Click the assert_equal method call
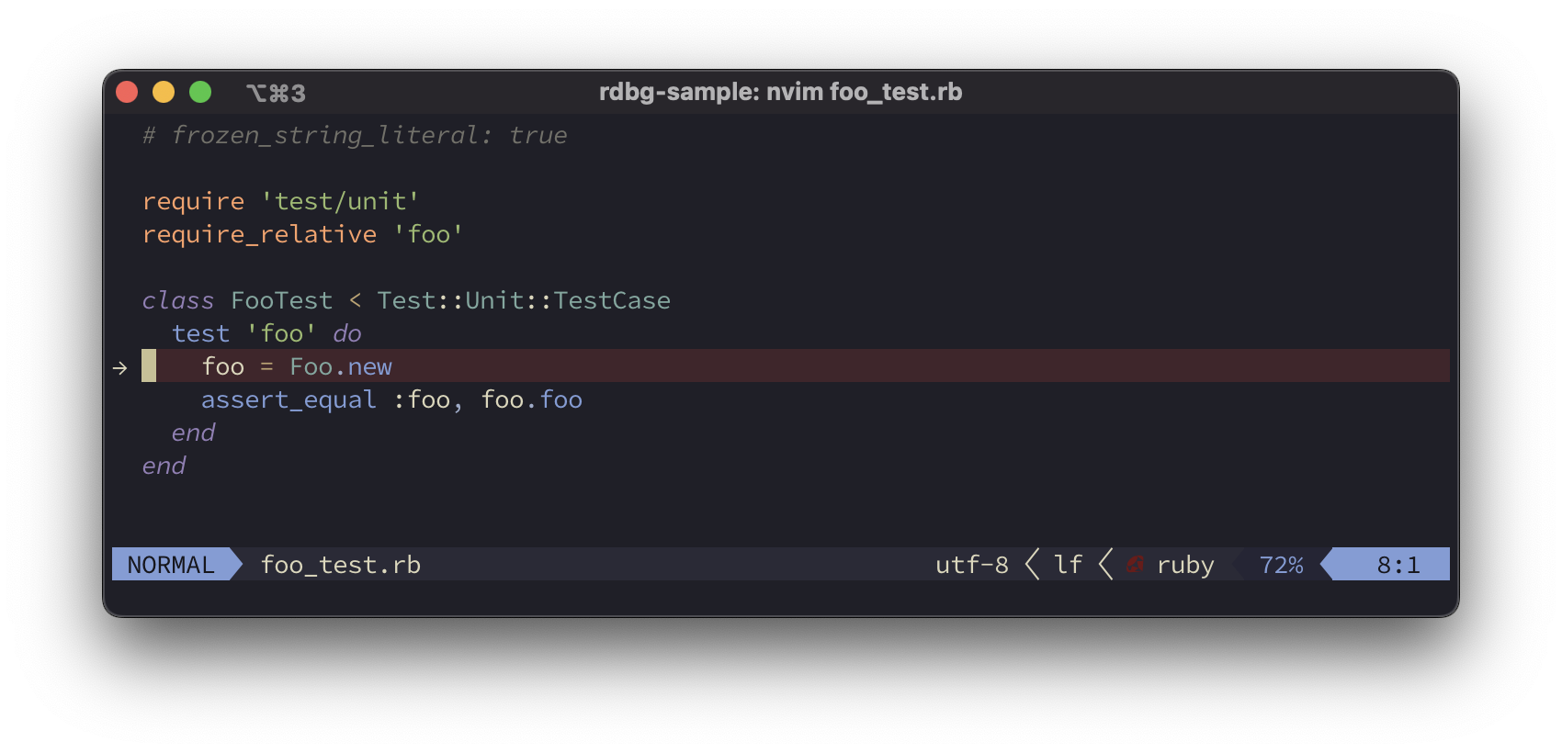1562x753 pixels. click(289, 400)
